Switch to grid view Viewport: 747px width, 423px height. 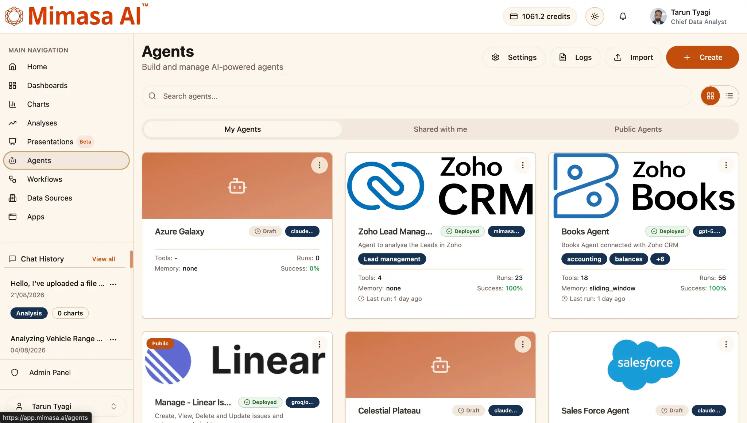coord(710,96)
